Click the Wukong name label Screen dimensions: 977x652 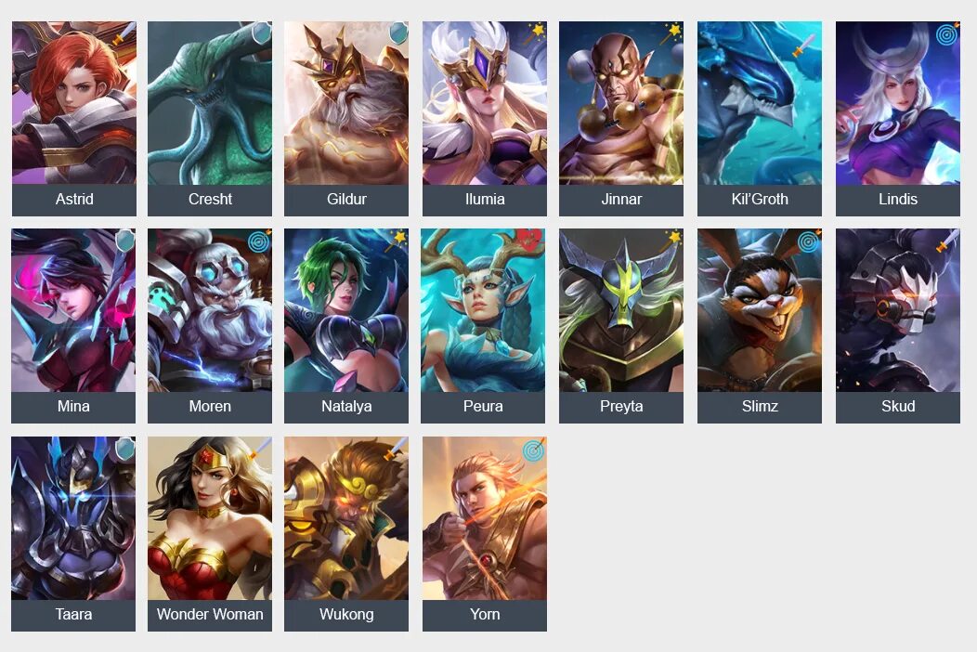346,614
